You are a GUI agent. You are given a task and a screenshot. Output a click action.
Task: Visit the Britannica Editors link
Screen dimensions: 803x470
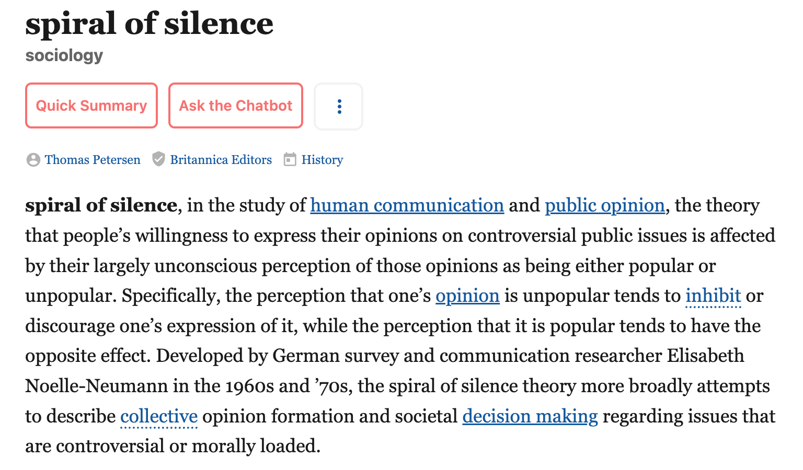click(x=221, y=160)
